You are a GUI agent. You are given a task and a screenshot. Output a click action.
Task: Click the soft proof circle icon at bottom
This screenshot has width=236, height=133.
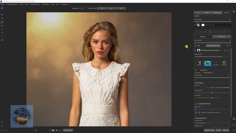tap(57, 130)
